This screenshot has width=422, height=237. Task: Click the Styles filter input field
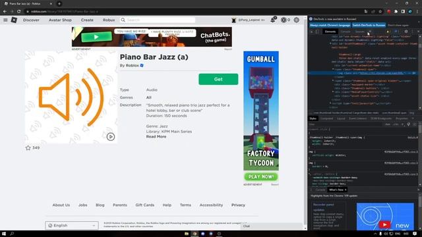[346, 124]
